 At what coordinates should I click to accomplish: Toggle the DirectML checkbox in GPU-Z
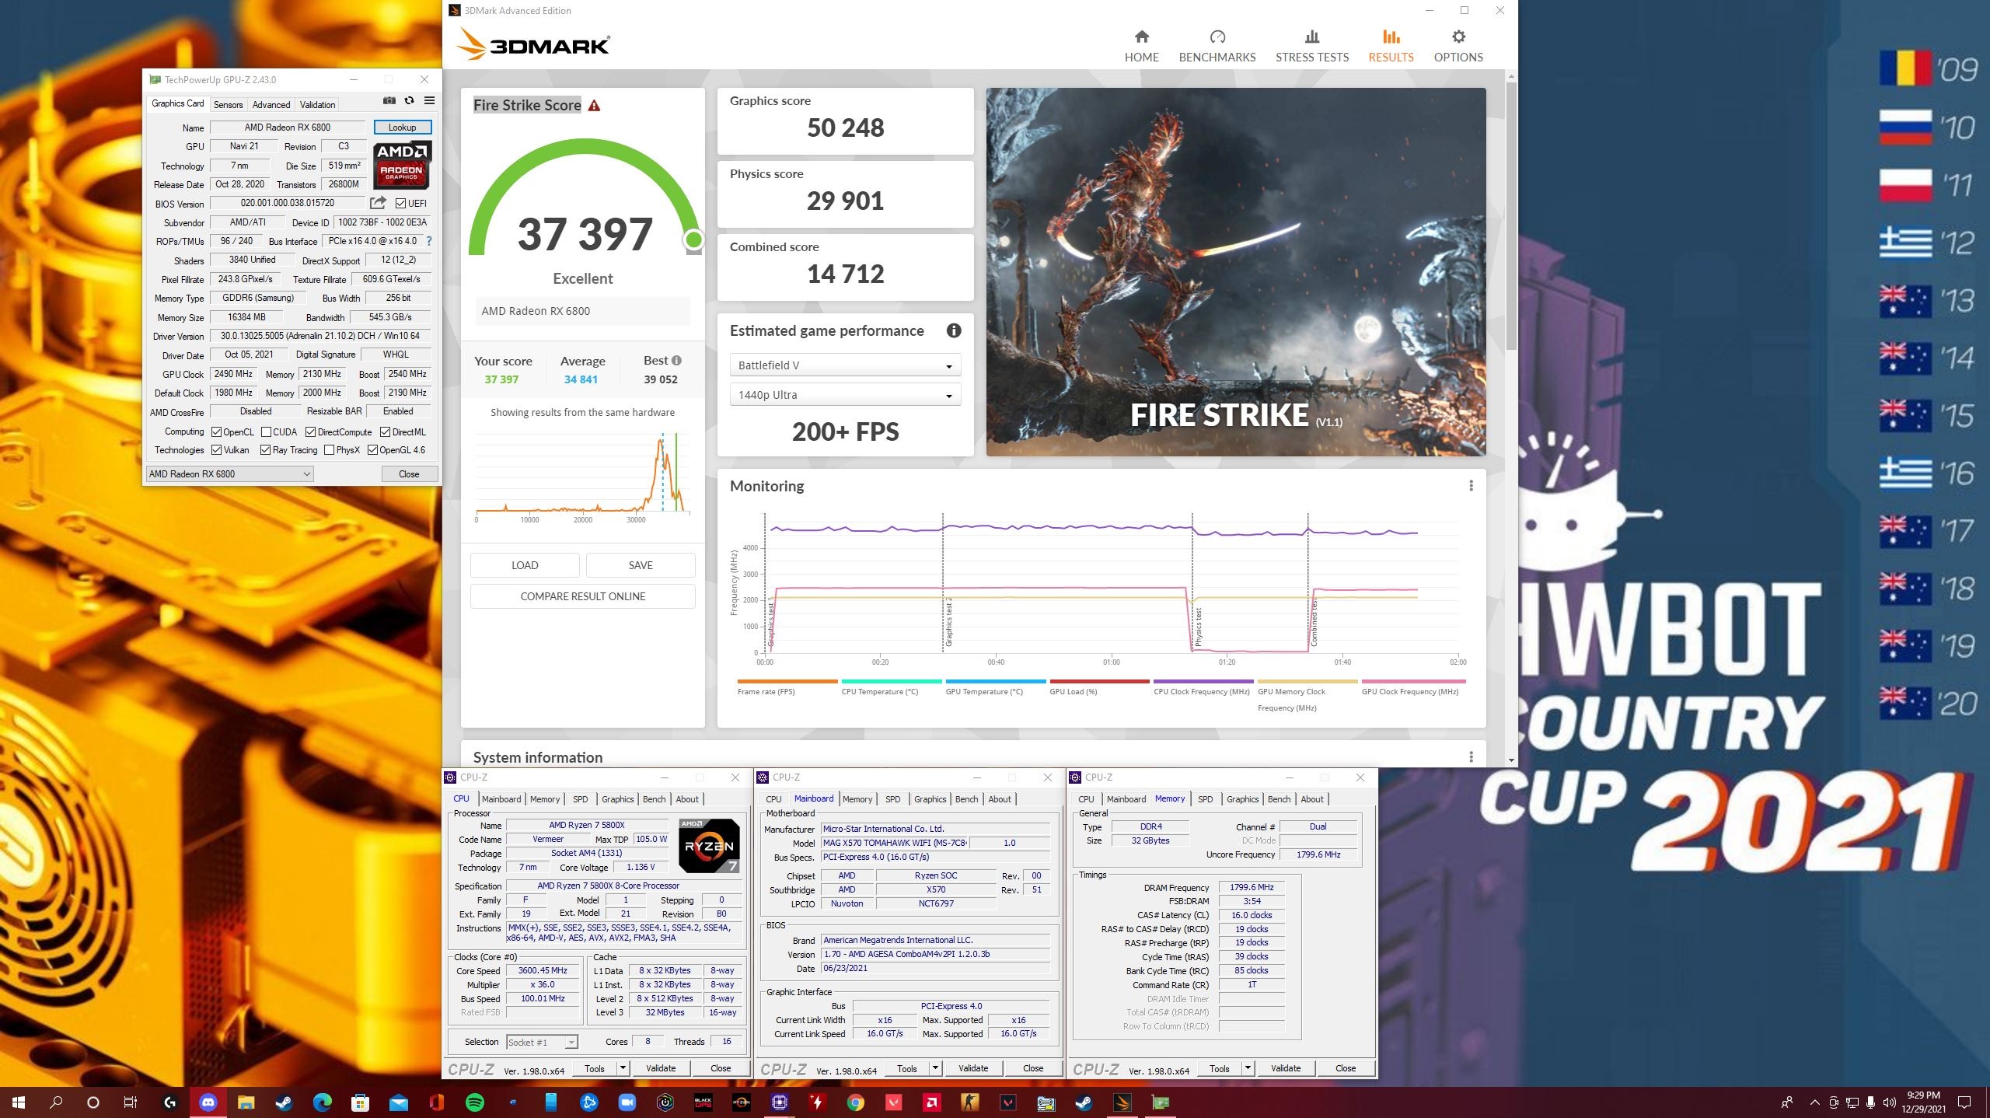pyautogui.click(x=385, y=432)
